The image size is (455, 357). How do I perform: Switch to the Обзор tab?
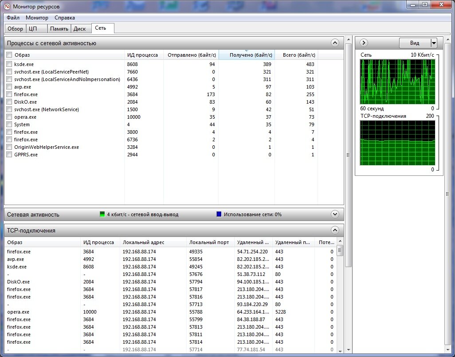click(15, 29)
